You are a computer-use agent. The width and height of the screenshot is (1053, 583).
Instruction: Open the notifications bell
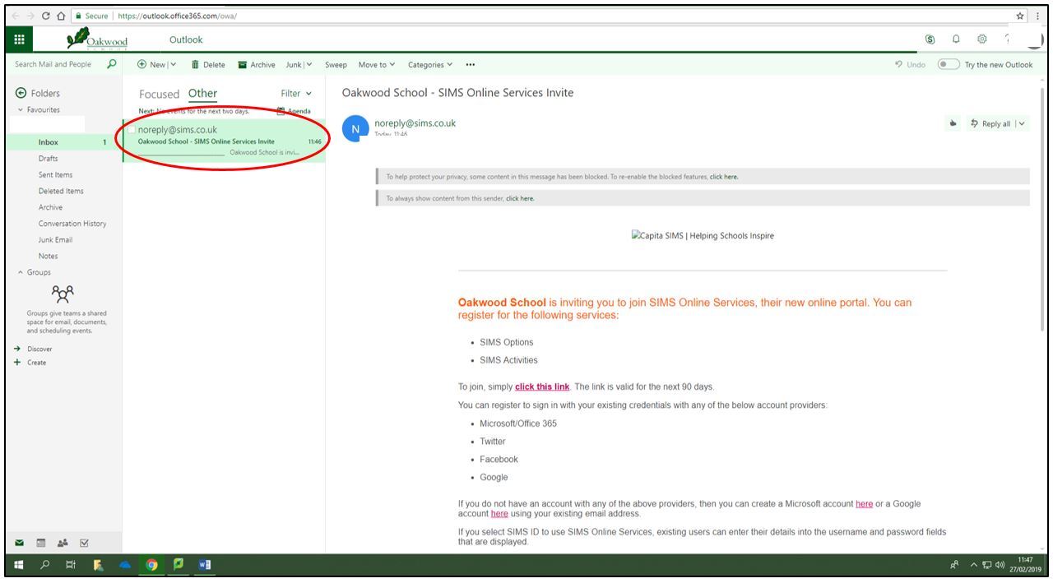[956, 39]
